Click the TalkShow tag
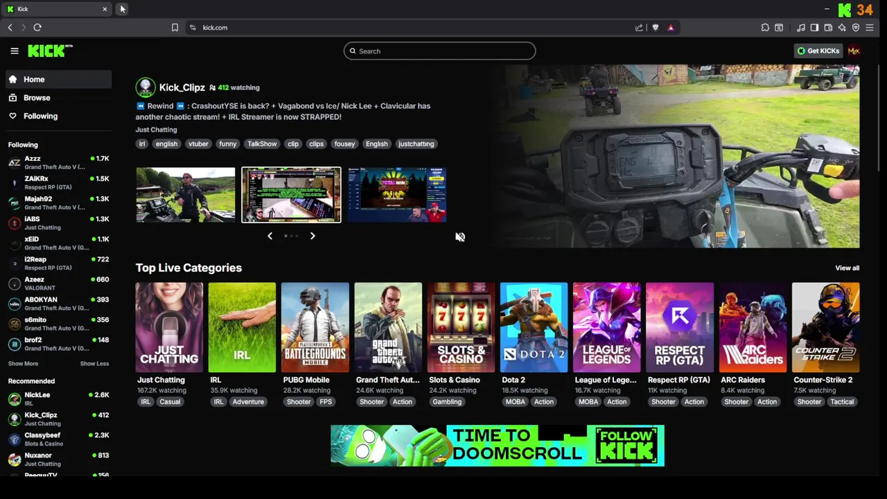The height and width of the screenshot is (499, 887). (262, 144)
